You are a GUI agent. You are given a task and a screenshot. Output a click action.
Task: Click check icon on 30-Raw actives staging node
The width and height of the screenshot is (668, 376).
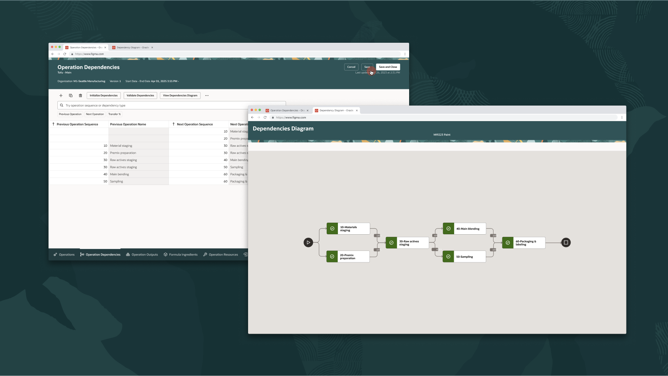[x=391, y=243]
